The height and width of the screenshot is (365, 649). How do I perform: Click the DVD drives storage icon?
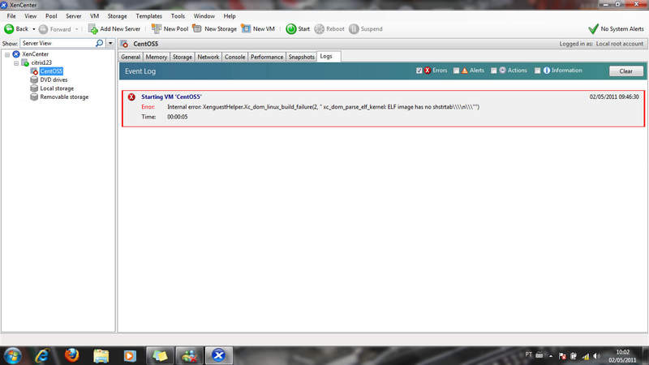coord(34,79)
